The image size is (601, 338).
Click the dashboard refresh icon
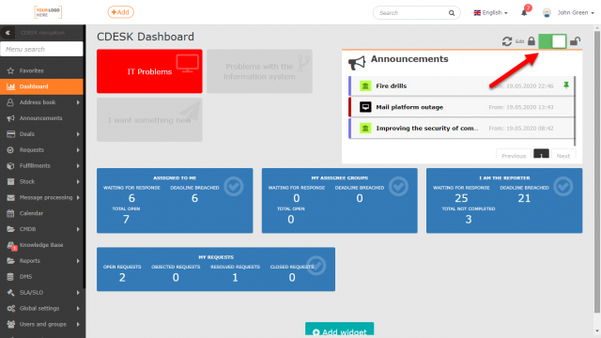click(507, 41)
